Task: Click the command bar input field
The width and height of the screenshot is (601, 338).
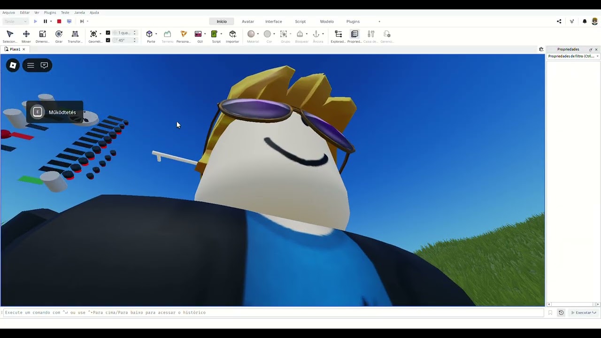Action: pos(272,313)
